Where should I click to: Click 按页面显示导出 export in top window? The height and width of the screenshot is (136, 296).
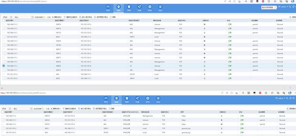[101, 17]
